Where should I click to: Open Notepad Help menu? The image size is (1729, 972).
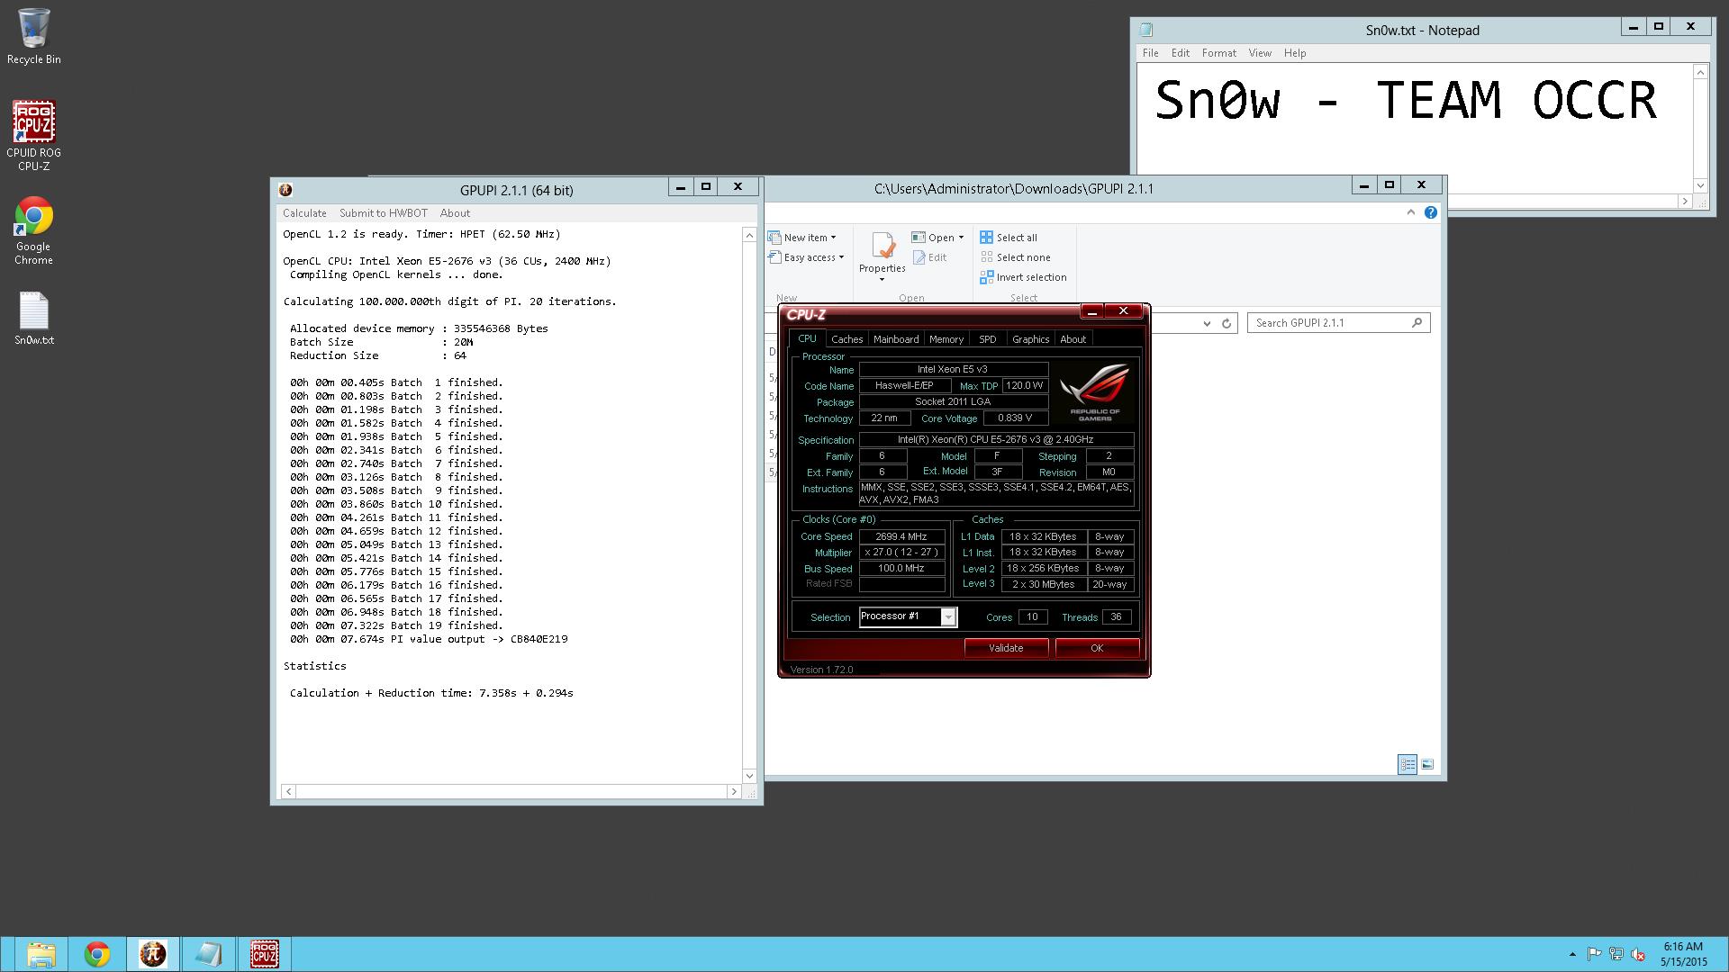coord(1295,53)
